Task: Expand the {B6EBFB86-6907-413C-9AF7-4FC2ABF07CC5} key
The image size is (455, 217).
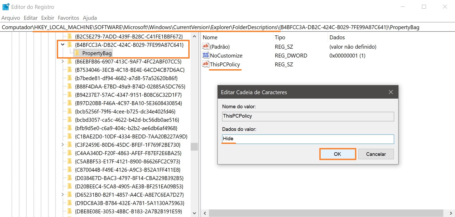Action: click(63, 61)
